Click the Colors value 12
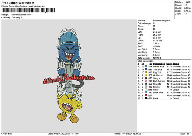Image resolution: width=192 pixels, height=136 pixels. [x=186, y=5]
